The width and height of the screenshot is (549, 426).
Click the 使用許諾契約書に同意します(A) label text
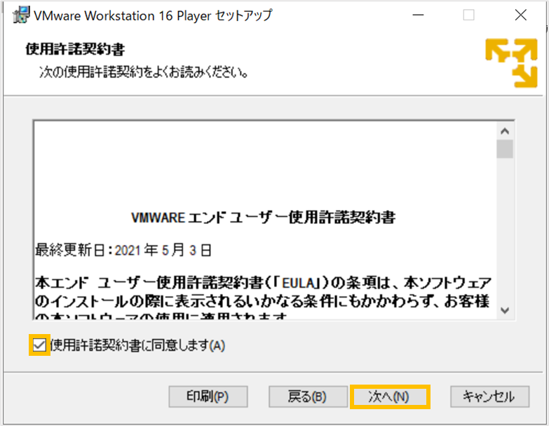137,345
